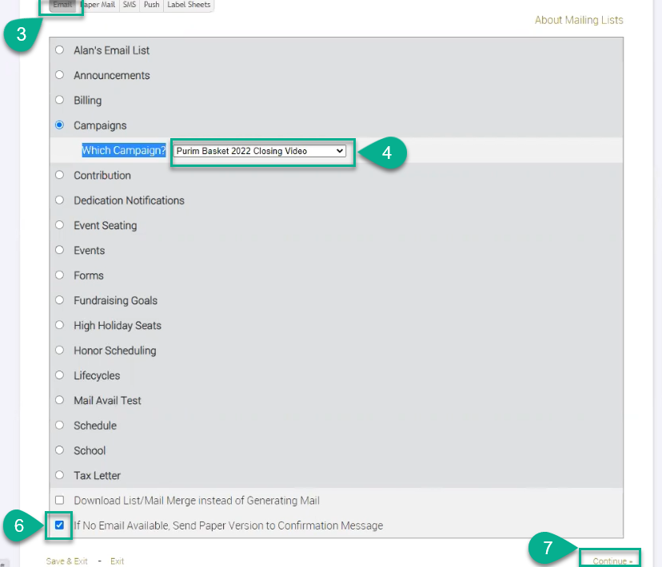Select the Tax Letter radio button
This screenshot has width=662, height=567.
pos(59,476)
